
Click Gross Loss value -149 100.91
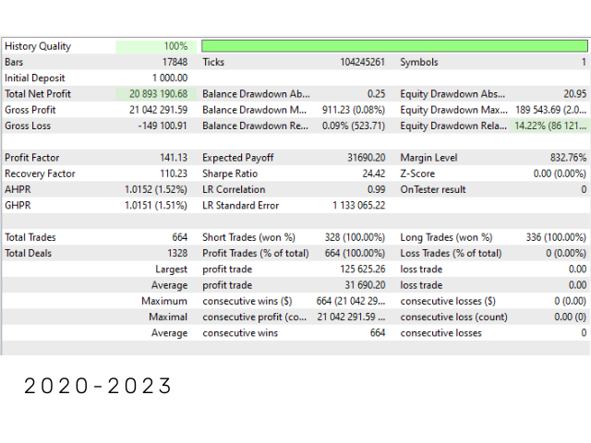163,126
